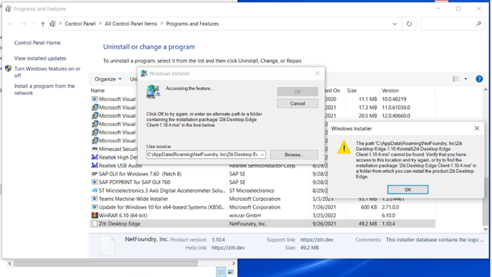Click the details view icon at bottom
Viewport: 492px width, 277px height.
click(221, 272)
